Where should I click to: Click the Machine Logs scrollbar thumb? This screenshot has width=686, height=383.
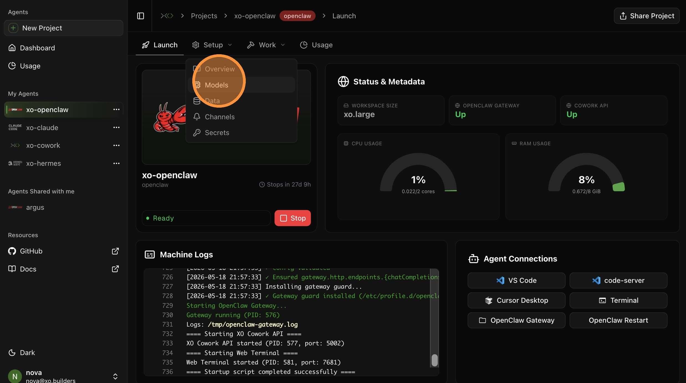(x=435, y=360)
